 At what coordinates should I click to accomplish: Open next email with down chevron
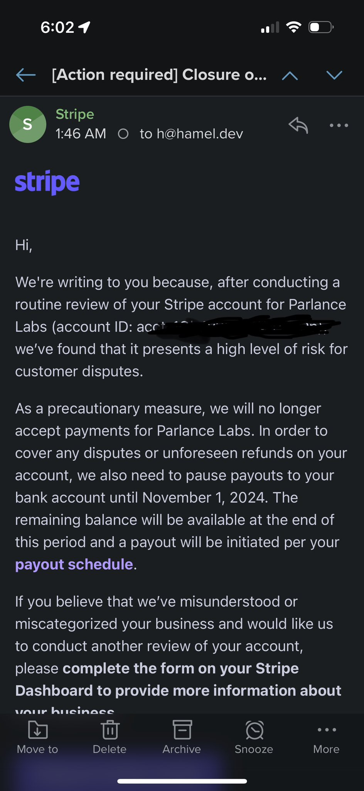334,75
